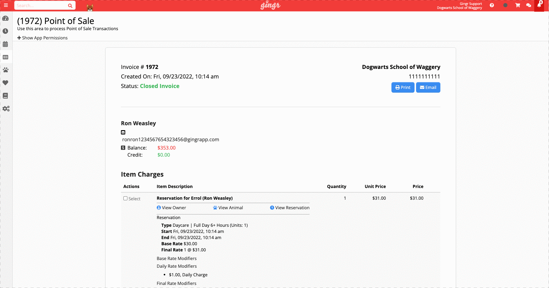Click the $0.00 credit amount
The image size is (549, 288).
click(164, 155)
